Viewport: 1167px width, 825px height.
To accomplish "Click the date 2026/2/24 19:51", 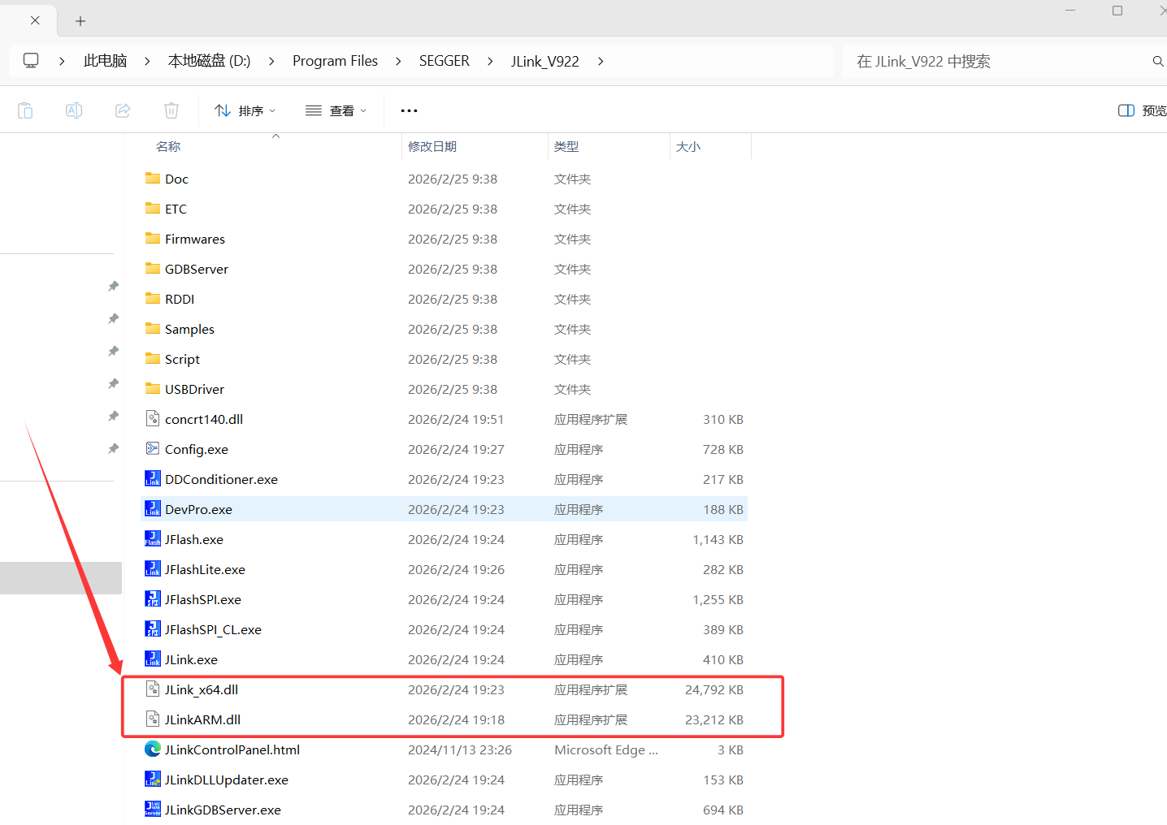I will [x=456, y=419].
